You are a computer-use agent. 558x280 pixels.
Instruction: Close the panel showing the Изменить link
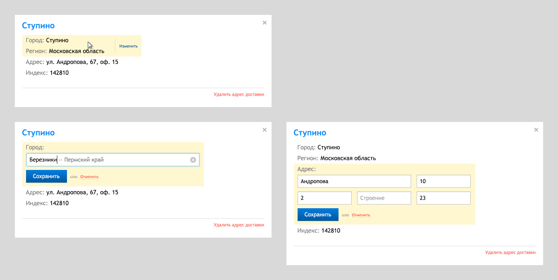click(264, 23)
